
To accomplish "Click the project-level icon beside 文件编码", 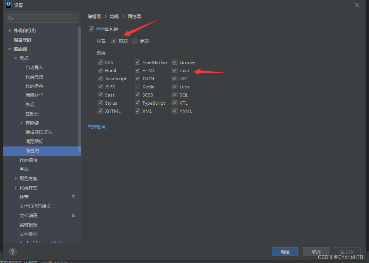I will pyautogui.click(x=74, y=215).
